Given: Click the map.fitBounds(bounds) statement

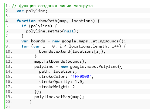Looking at the screenshot, I should [60, 61].
